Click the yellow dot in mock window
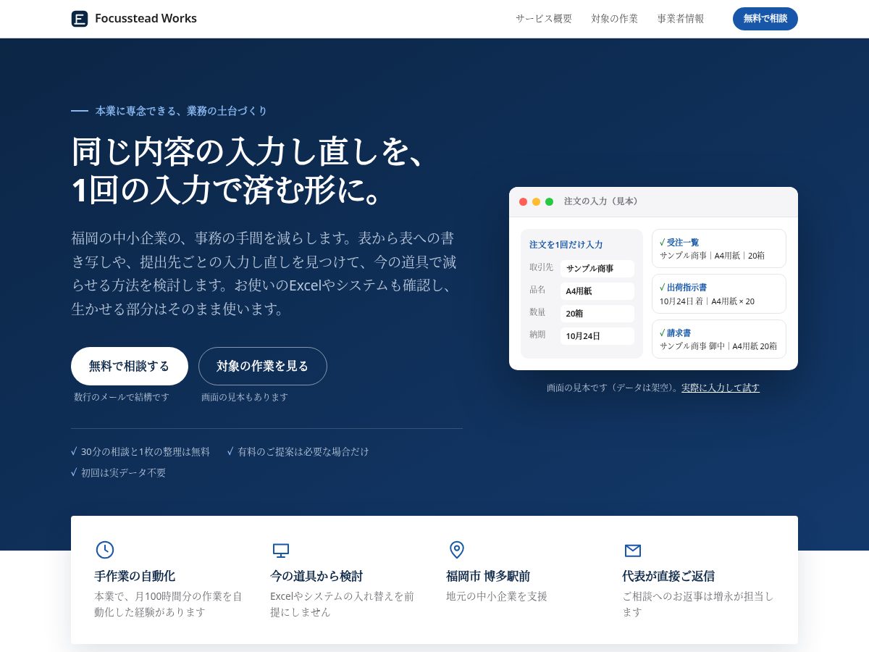 click(x=536, y=201)
